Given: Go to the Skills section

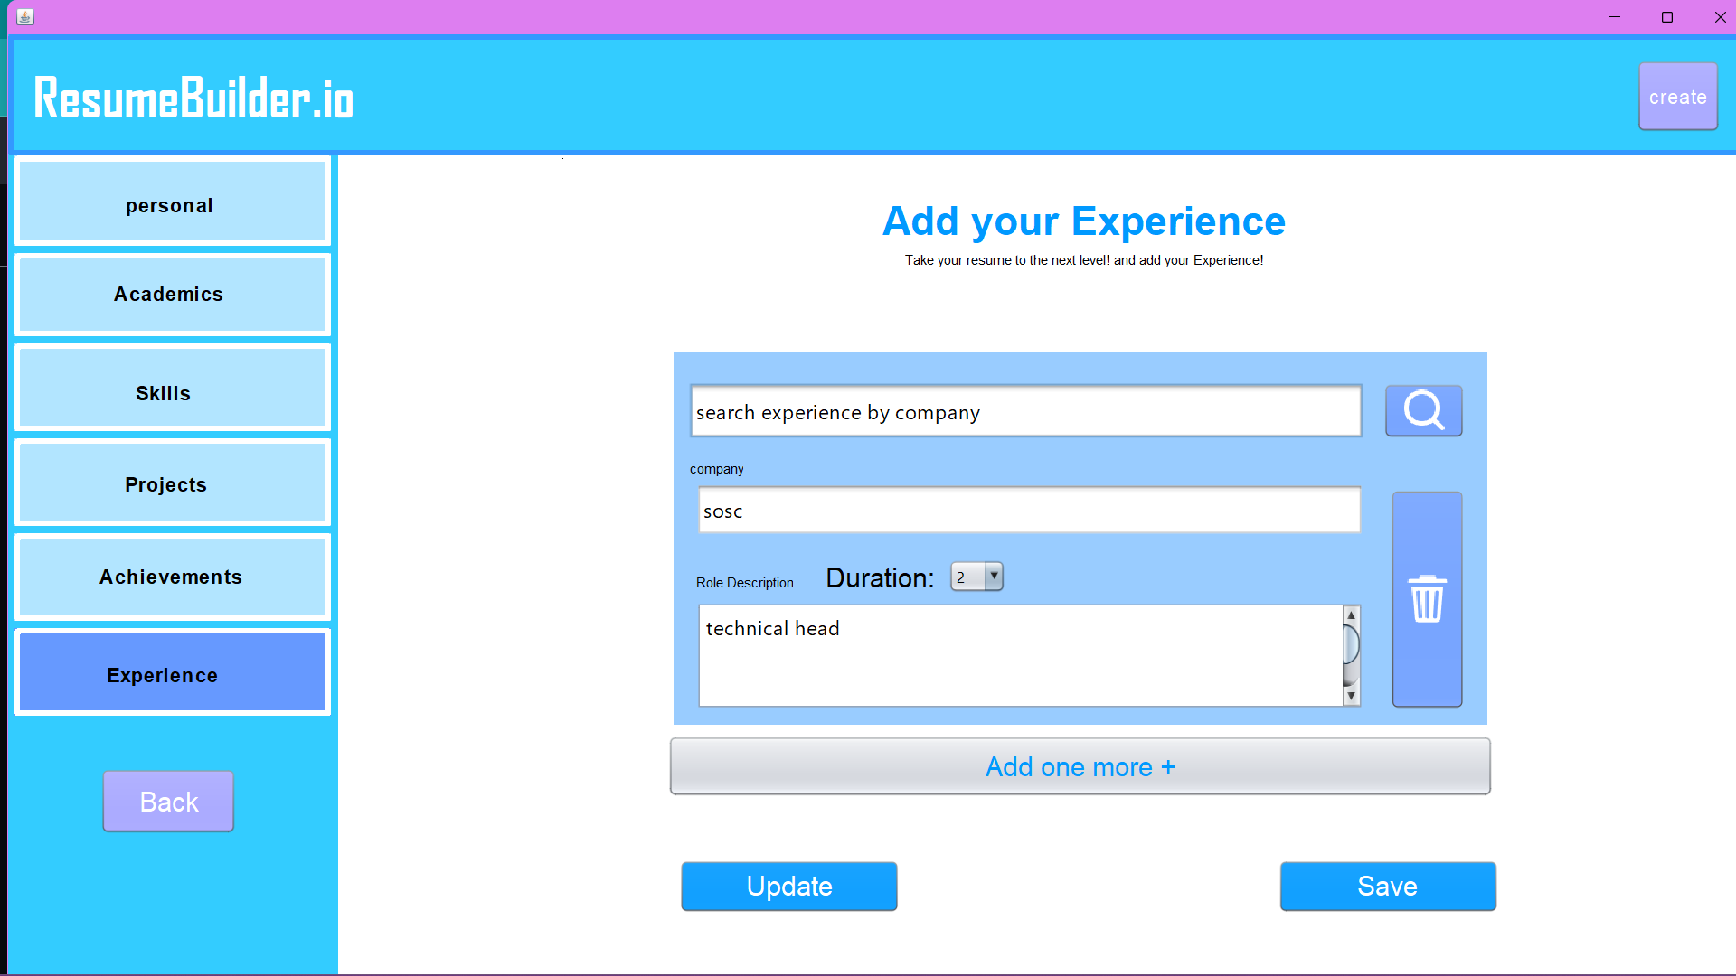Looking at the screenshot, I should coord(172,389).
